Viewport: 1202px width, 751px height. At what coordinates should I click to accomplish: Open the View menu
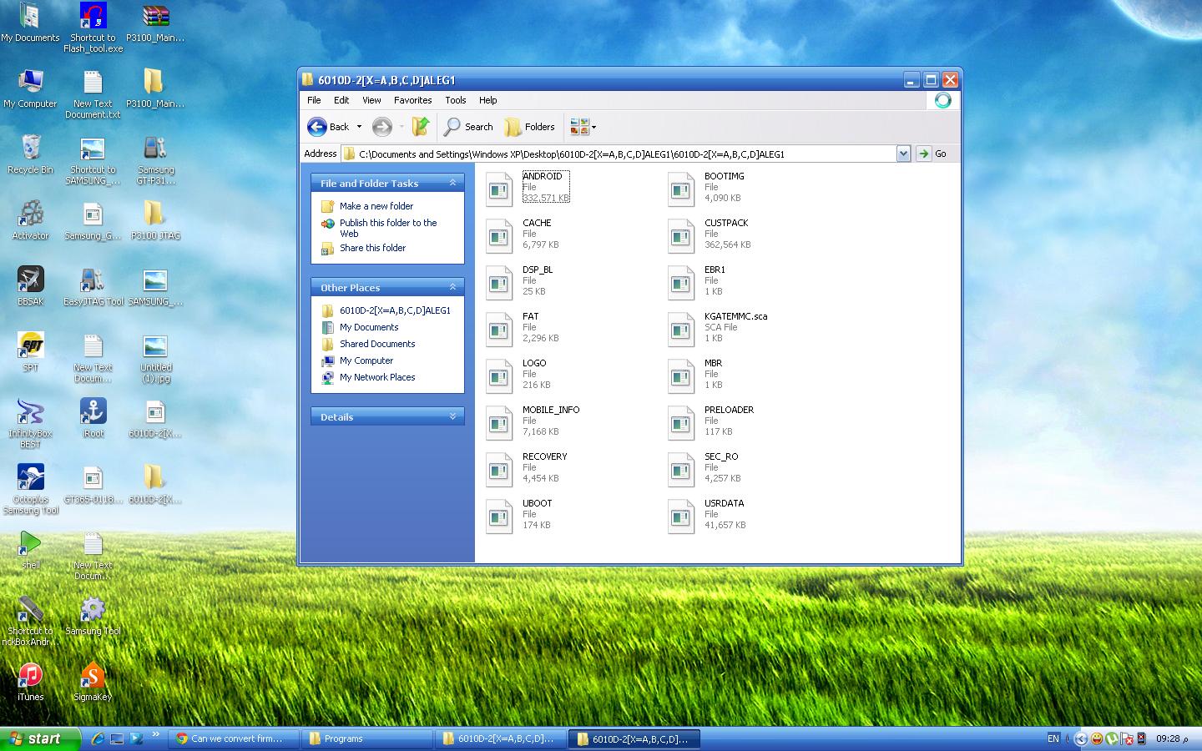pos(371,100)
